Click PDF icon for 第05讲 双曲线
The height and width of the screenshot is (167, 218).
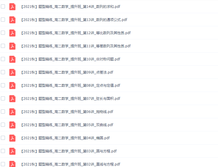coord(12,125)
